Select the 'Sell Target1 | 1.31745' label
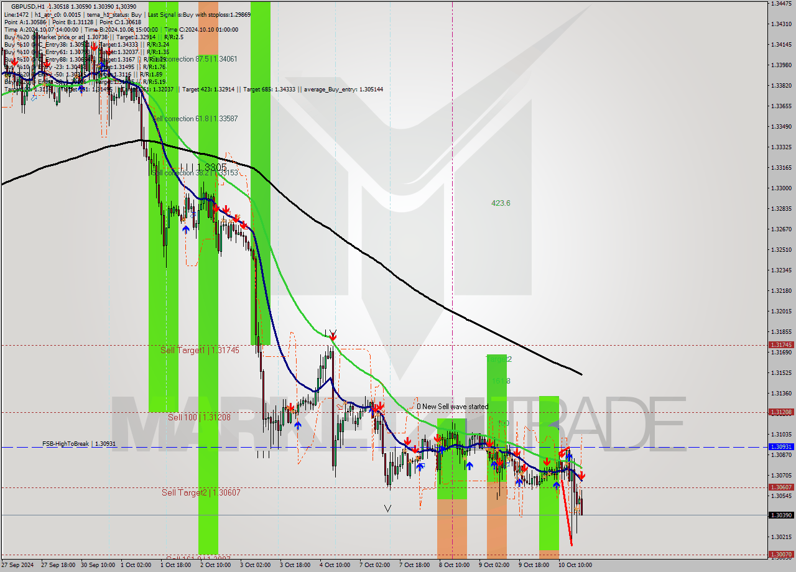 tap(200, 350)
